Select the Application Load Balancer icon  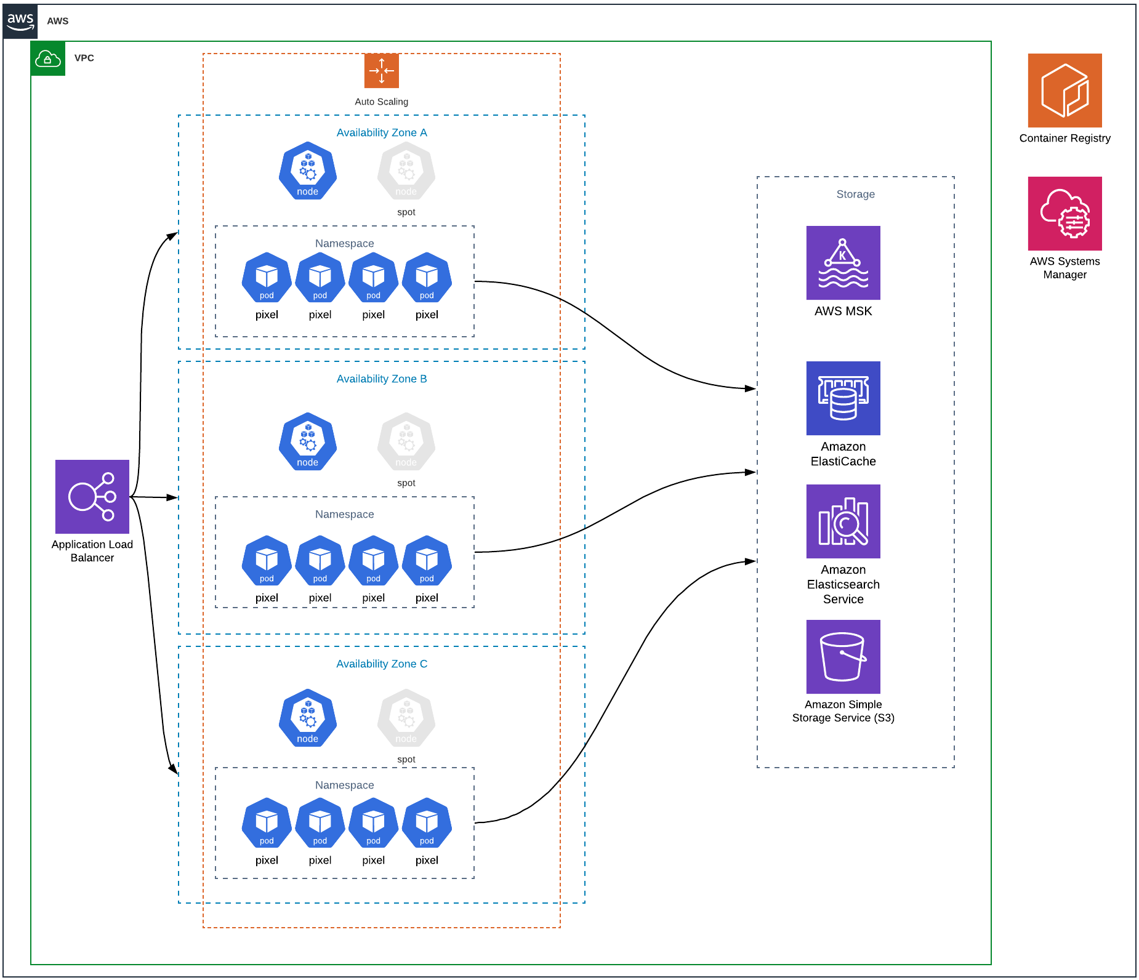coord(92,497)
